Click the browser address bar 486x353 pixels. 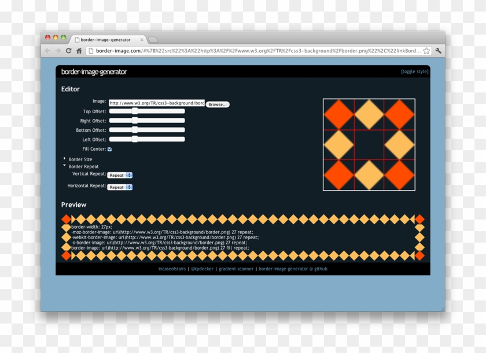[255, 51]
